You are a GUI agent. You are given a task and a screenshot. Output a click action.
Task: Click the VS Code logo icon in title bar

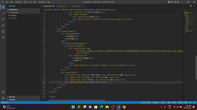pyautogui.click(x=2, y=2)
